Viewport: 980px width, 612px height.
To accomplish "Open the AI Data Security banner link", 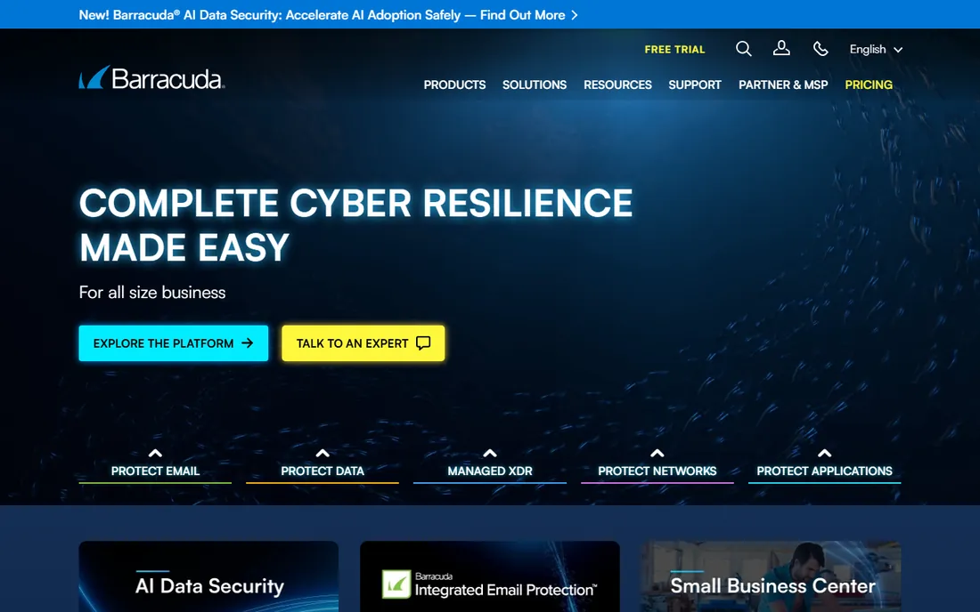I will (x=328, y=15).
